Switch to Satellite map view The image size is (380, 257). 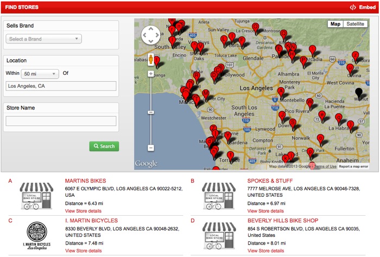coord(355,24)
